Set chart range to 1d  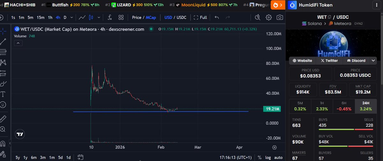pyautogui.click(x=68, y=157)
